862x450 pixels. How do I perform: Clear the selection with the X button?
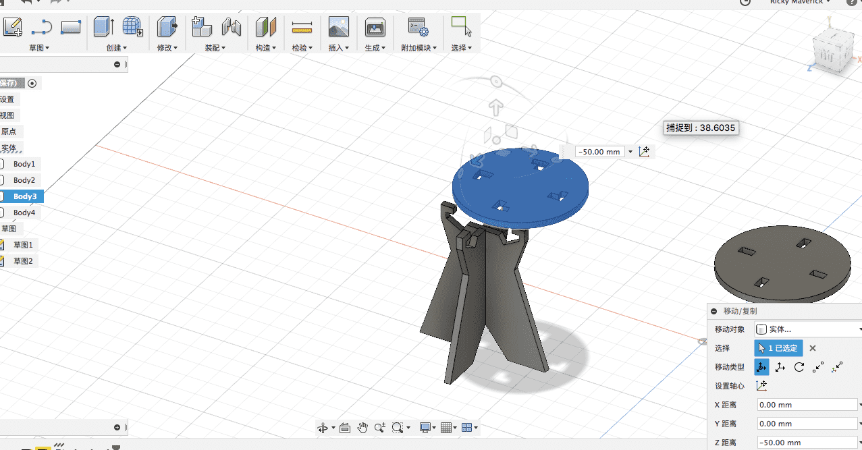click(x=813, y=348)
